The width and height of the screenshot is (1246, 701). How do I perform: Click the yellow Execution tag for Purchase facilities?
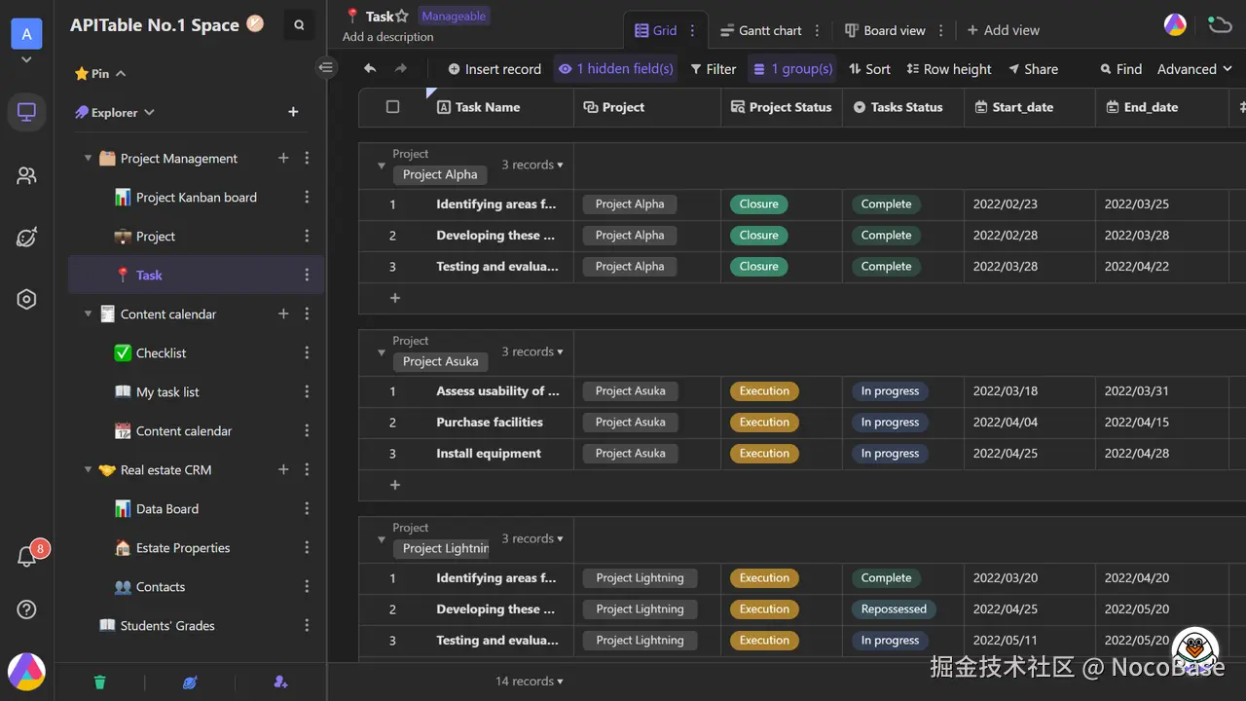(x=764, y=423)
